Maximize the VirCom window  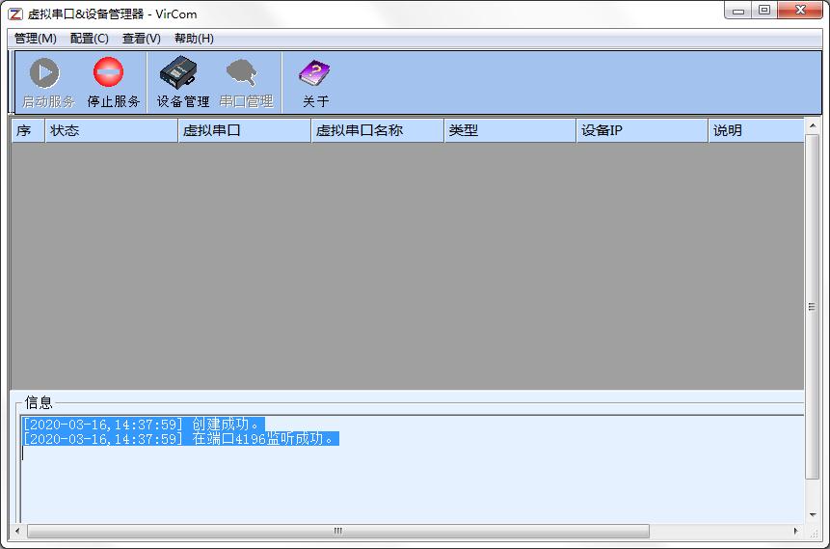click(x=763, y=11)
